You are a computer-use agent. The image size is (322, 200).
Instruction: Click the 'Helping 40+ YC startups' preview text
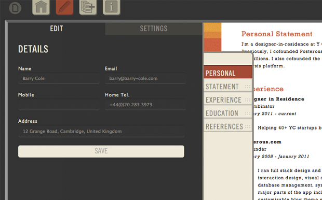[x=287, y=127]
